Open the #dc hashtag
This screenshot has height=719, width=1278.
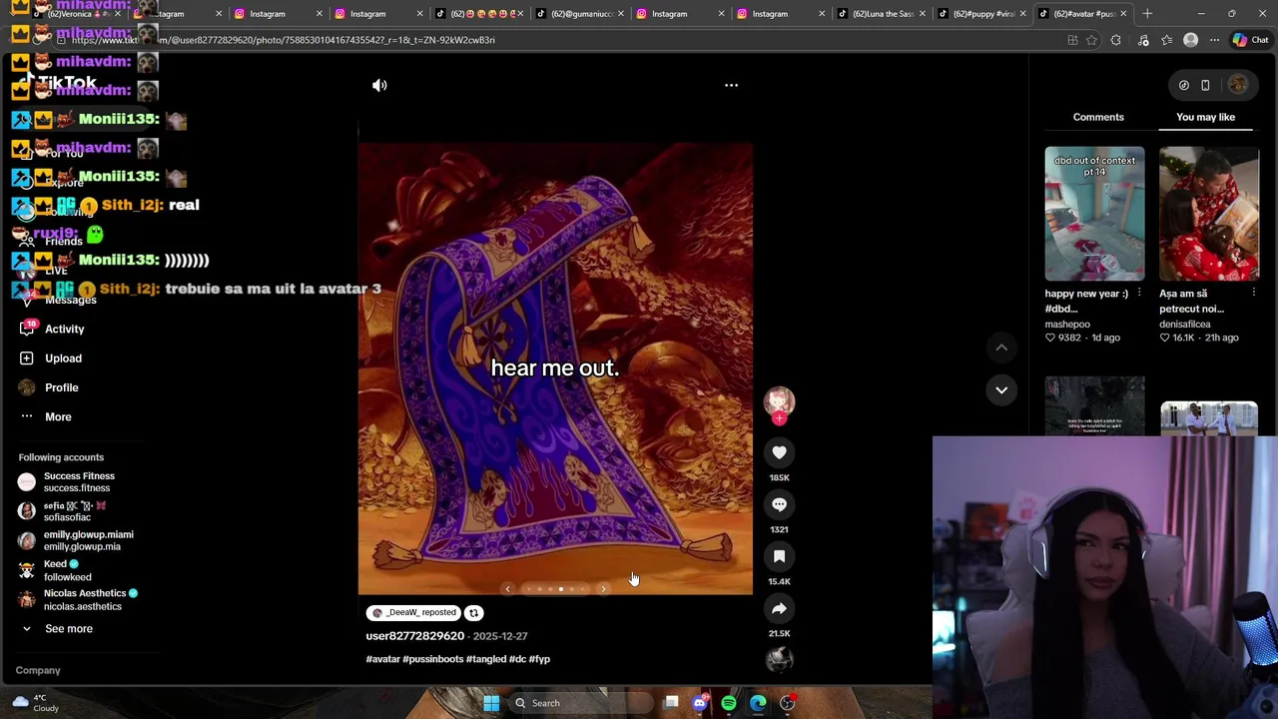[516, 659]
